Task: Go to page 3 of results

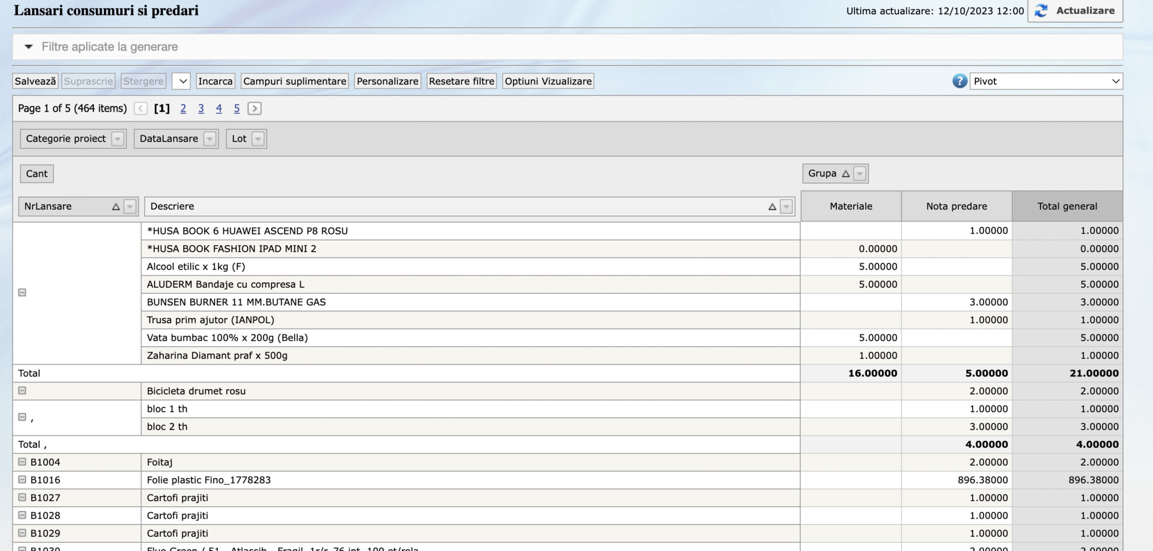Action: tap(201, 108)
